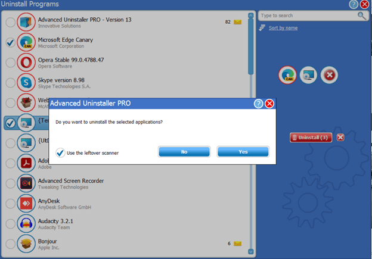
Task: Click the selected Edge Canary icon in right panel
Action: (x=287, y=75)
